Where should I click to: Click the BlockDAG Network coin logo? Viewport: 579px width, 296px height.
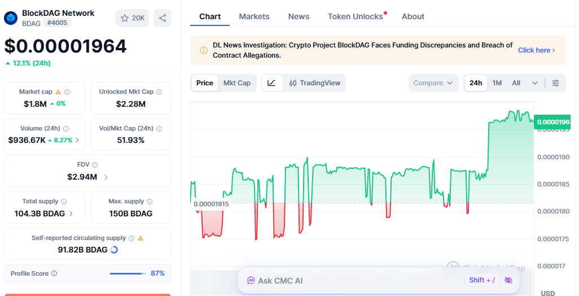pos(11,18)
